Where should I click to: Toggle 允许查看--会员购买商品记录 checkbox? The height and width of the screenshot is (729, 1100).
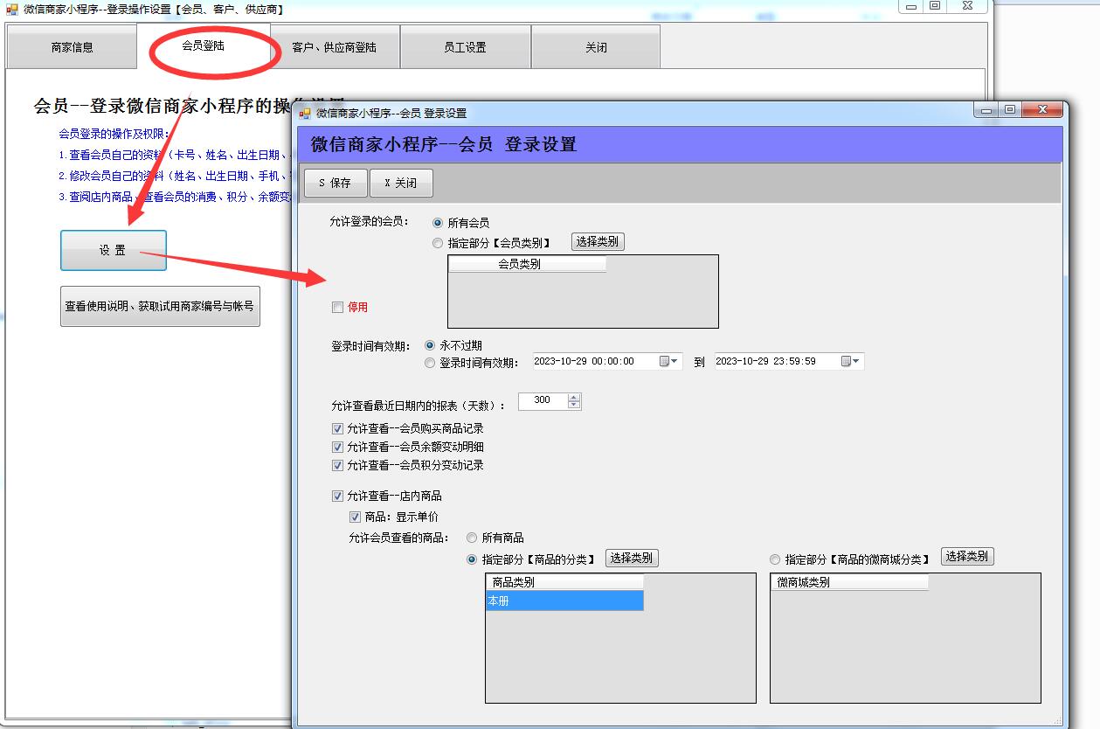337,428
